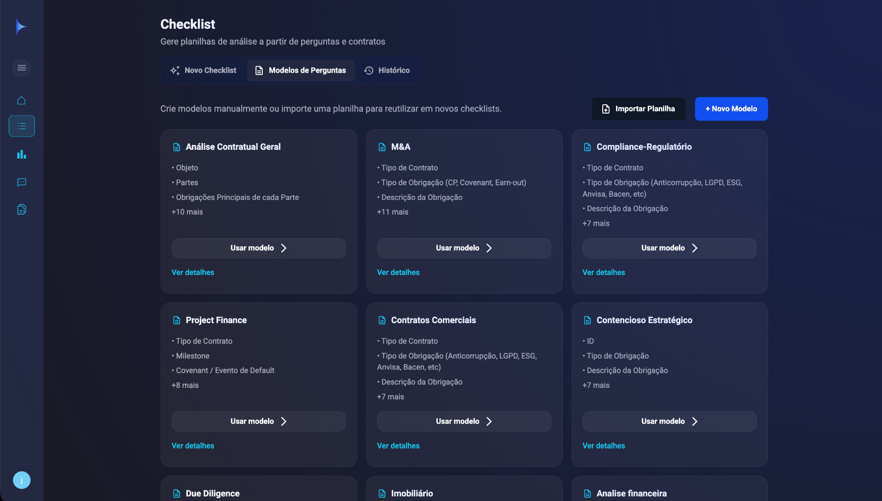Viewport: 882px width, 501px height.
Task: Click document icon beside Compliance-Regulatório
Action: pyautogui.click(x=587, y=147)
